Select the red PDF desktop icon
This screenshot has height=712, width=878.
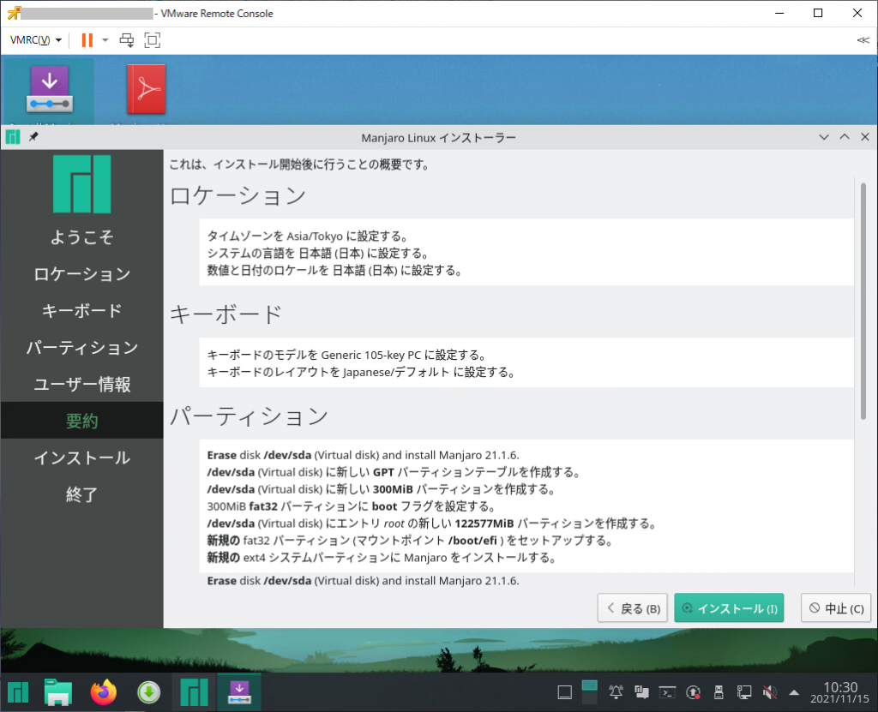click(x=147, y=90)
